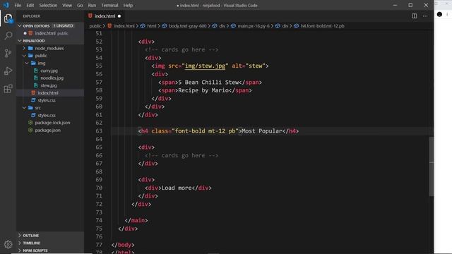
Task: Click 'html' breadcrumb segment
Action: pyautogui.click(x=152, y=26)
